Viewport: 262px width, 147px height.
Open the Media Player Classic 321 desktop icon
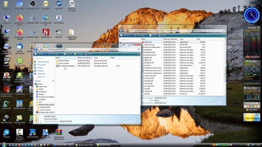(x=59, y=33)
